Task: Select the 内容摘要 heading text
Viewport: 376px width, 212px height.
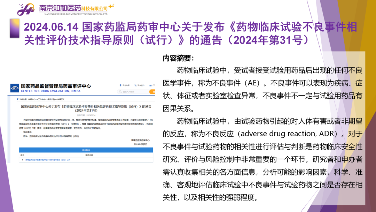Action: point(179,59)
